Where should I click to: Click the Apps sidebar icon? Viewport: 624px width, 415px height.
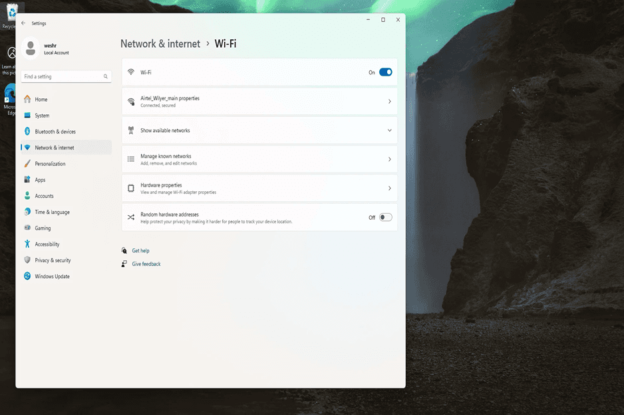point(27,179)
